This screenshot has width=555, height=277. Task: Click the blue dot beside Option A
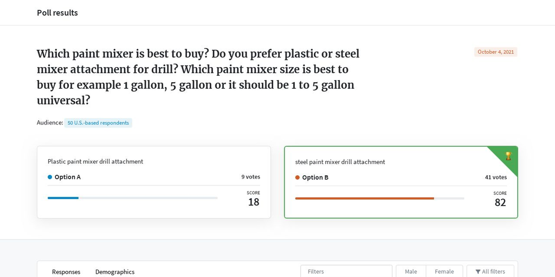click(50, 177)
